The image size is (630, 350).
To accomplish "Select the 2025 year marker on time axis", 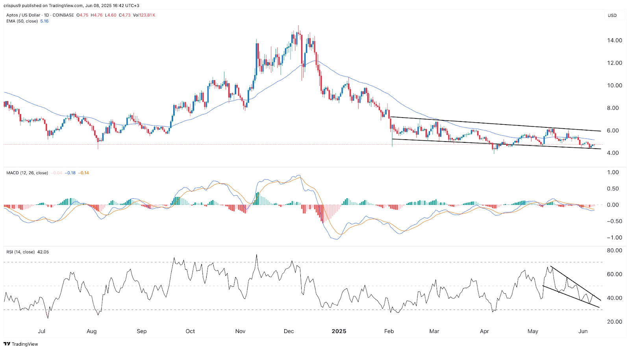I will click(x=339, y=331).
